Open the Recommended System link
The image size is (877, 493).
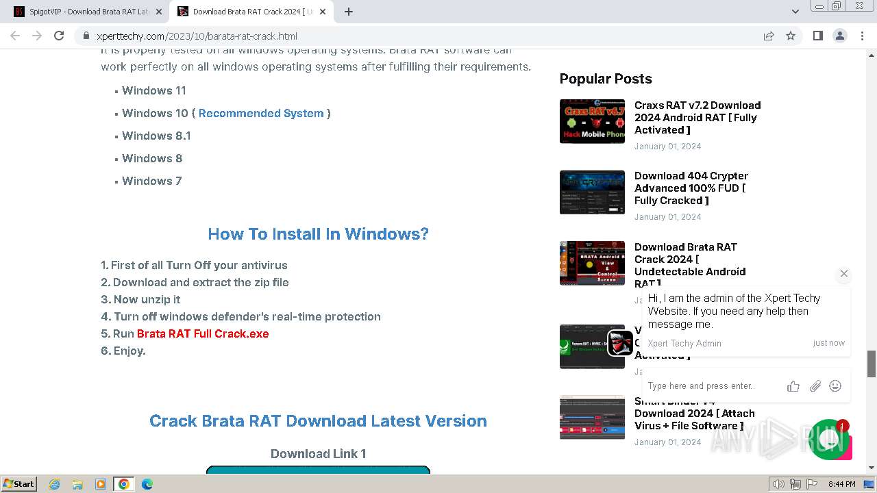click(x=261, y=113)
